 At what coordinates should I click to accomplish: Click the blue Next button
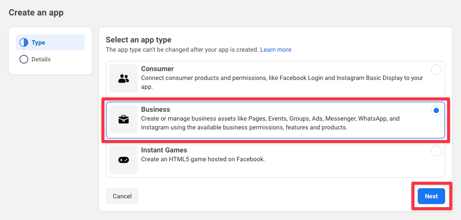click(x=431, y=196)
